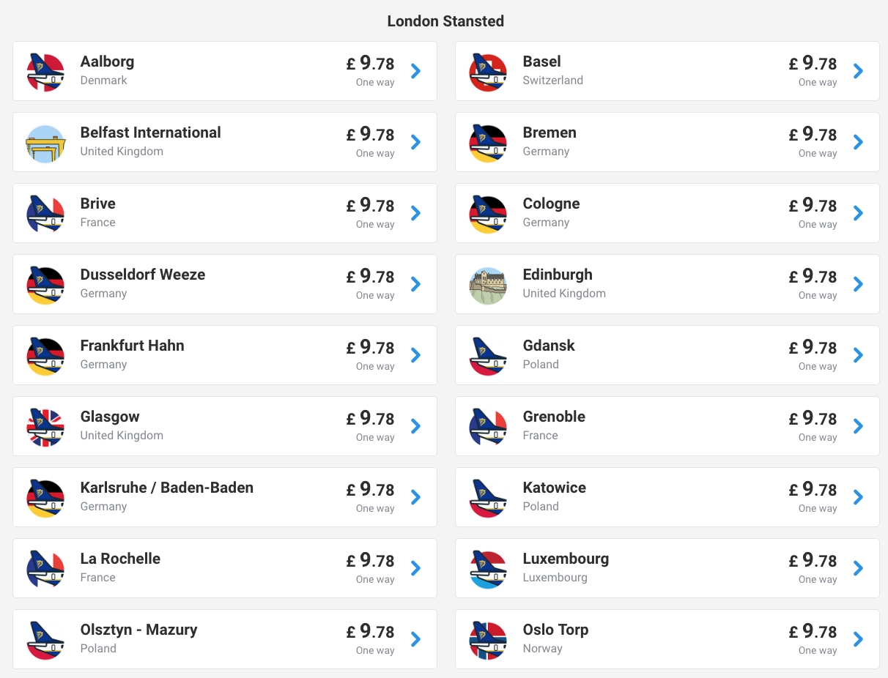
Task: Open the chevron arrow for Katowice
Action: 859,497
